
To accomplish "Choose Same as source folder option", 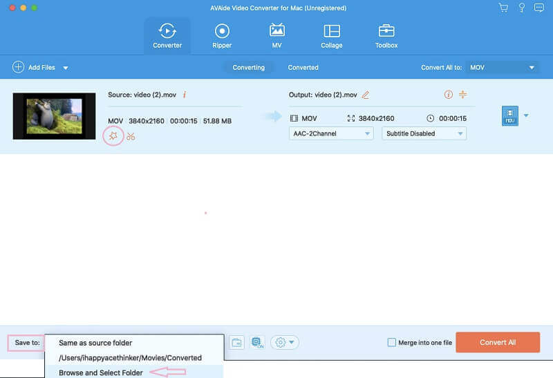I will (95, 343).
